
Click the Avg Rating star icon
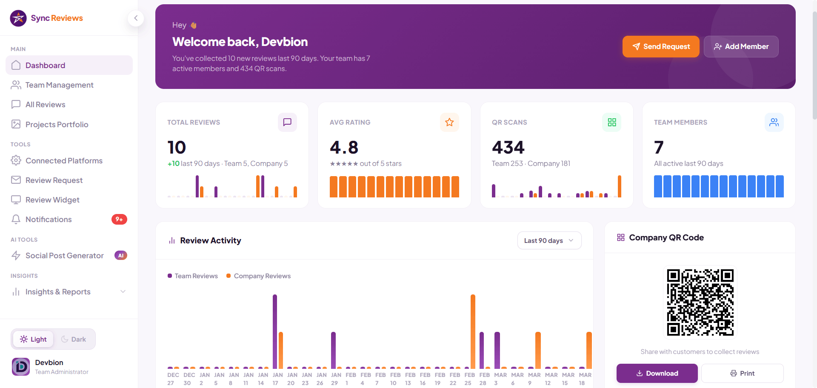(x=449, y=122)
